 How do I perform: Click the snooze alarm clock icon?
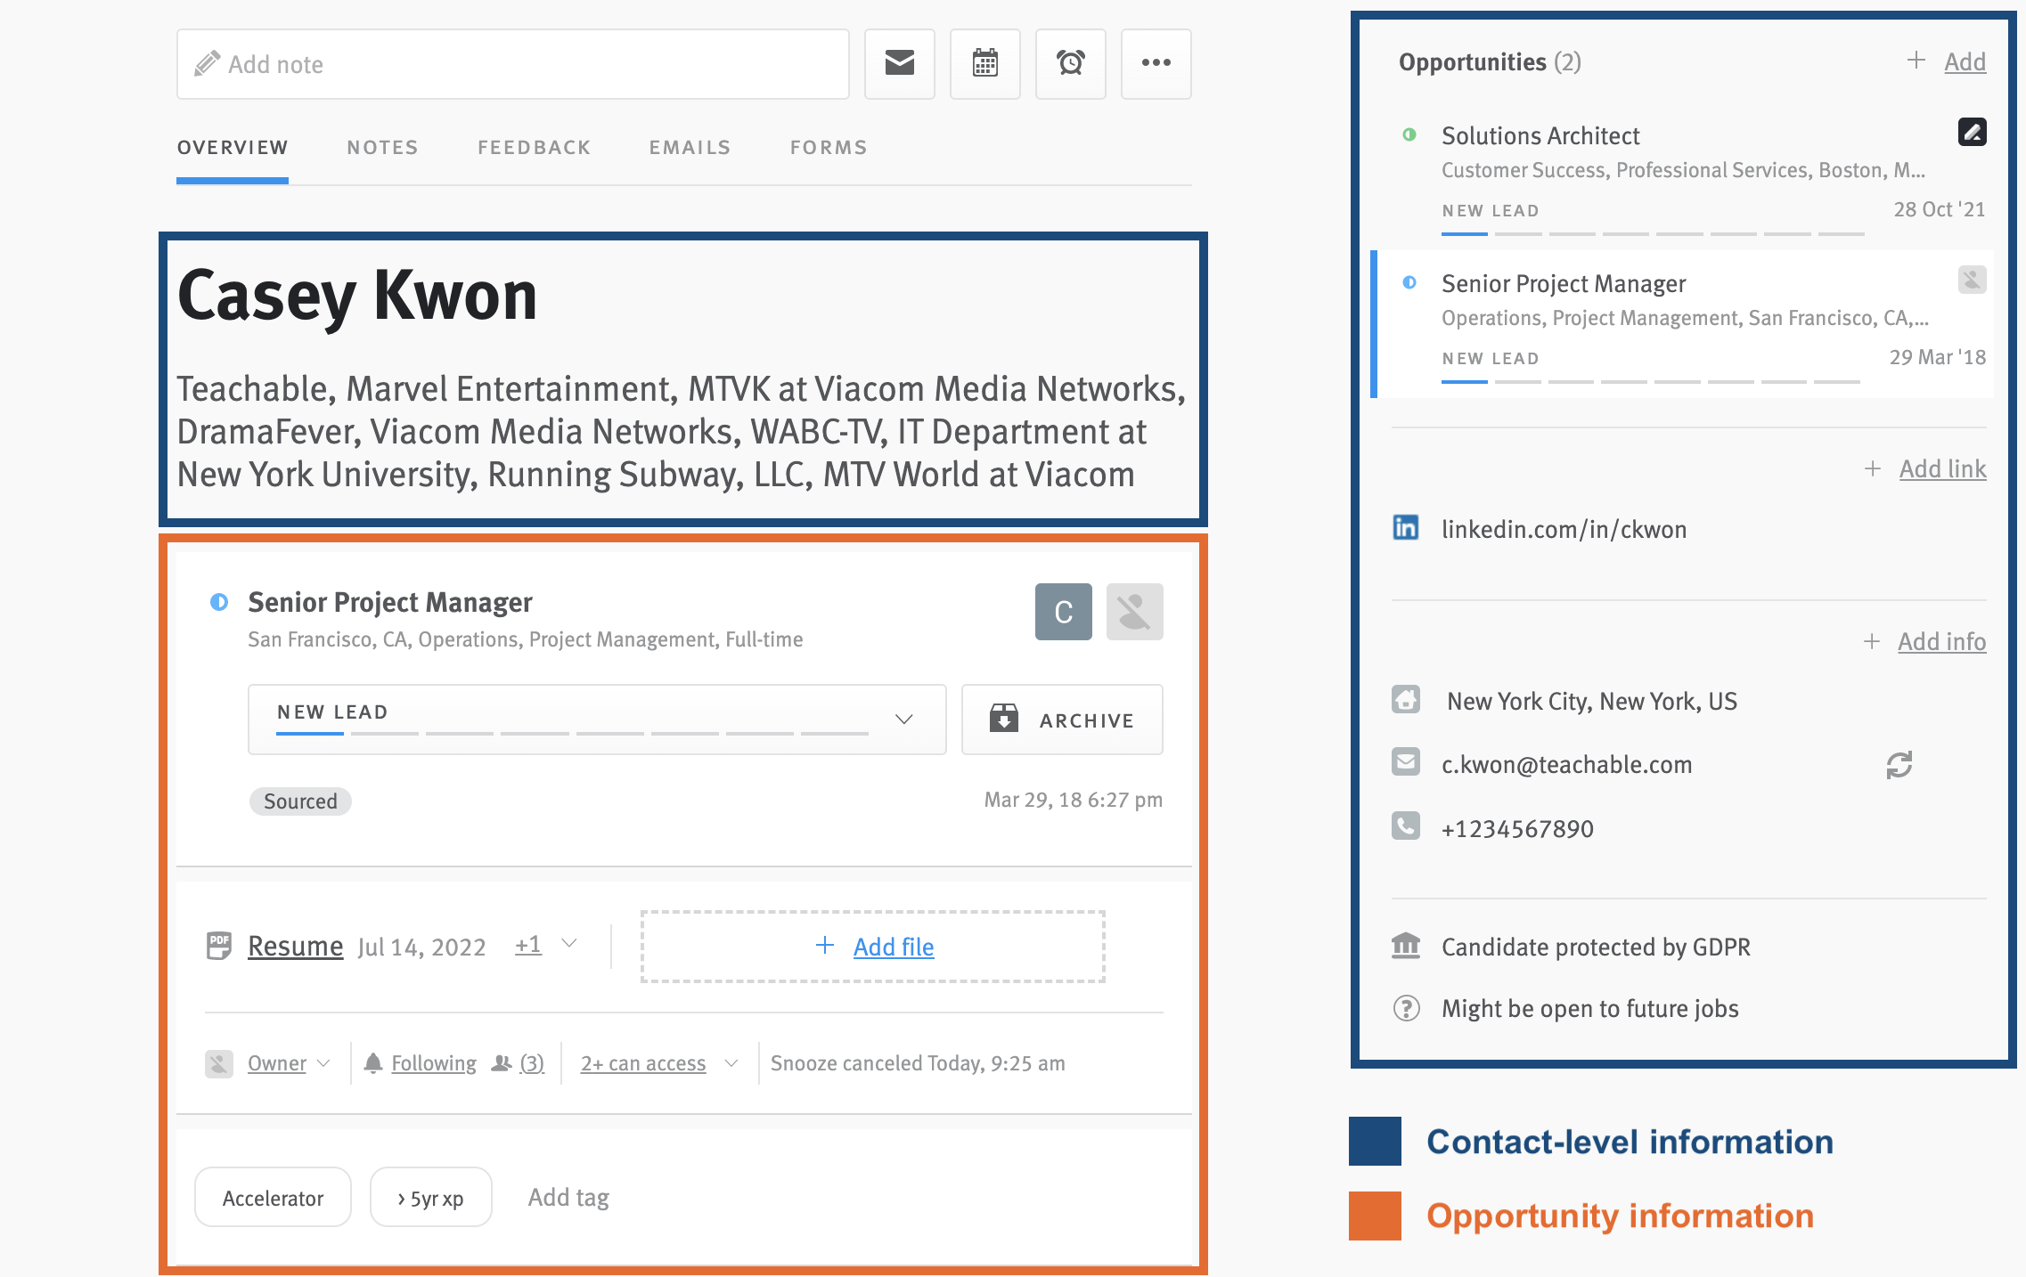tap(1070, 63)
